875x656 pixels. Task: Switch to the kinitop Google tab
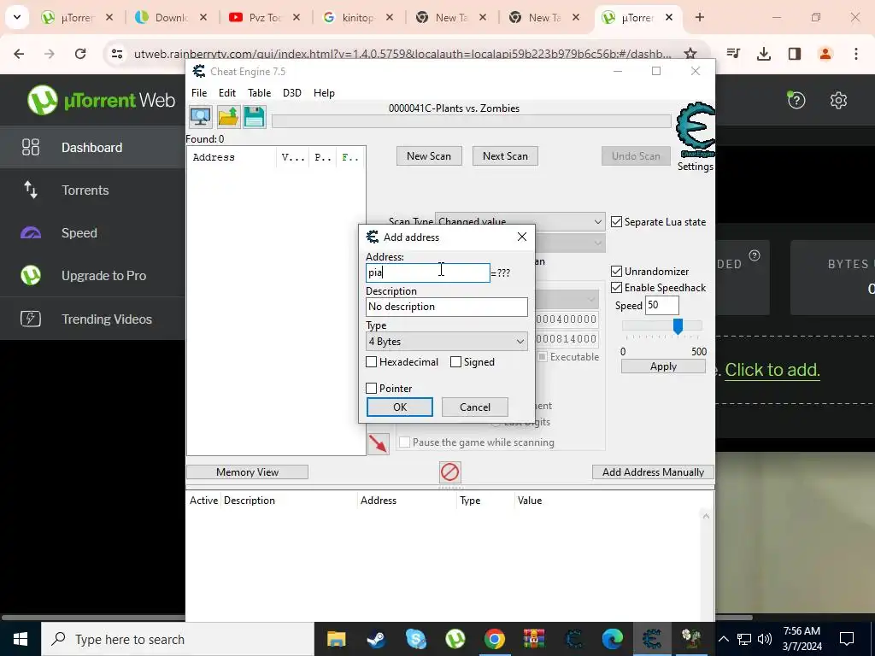tap(358, 18)
